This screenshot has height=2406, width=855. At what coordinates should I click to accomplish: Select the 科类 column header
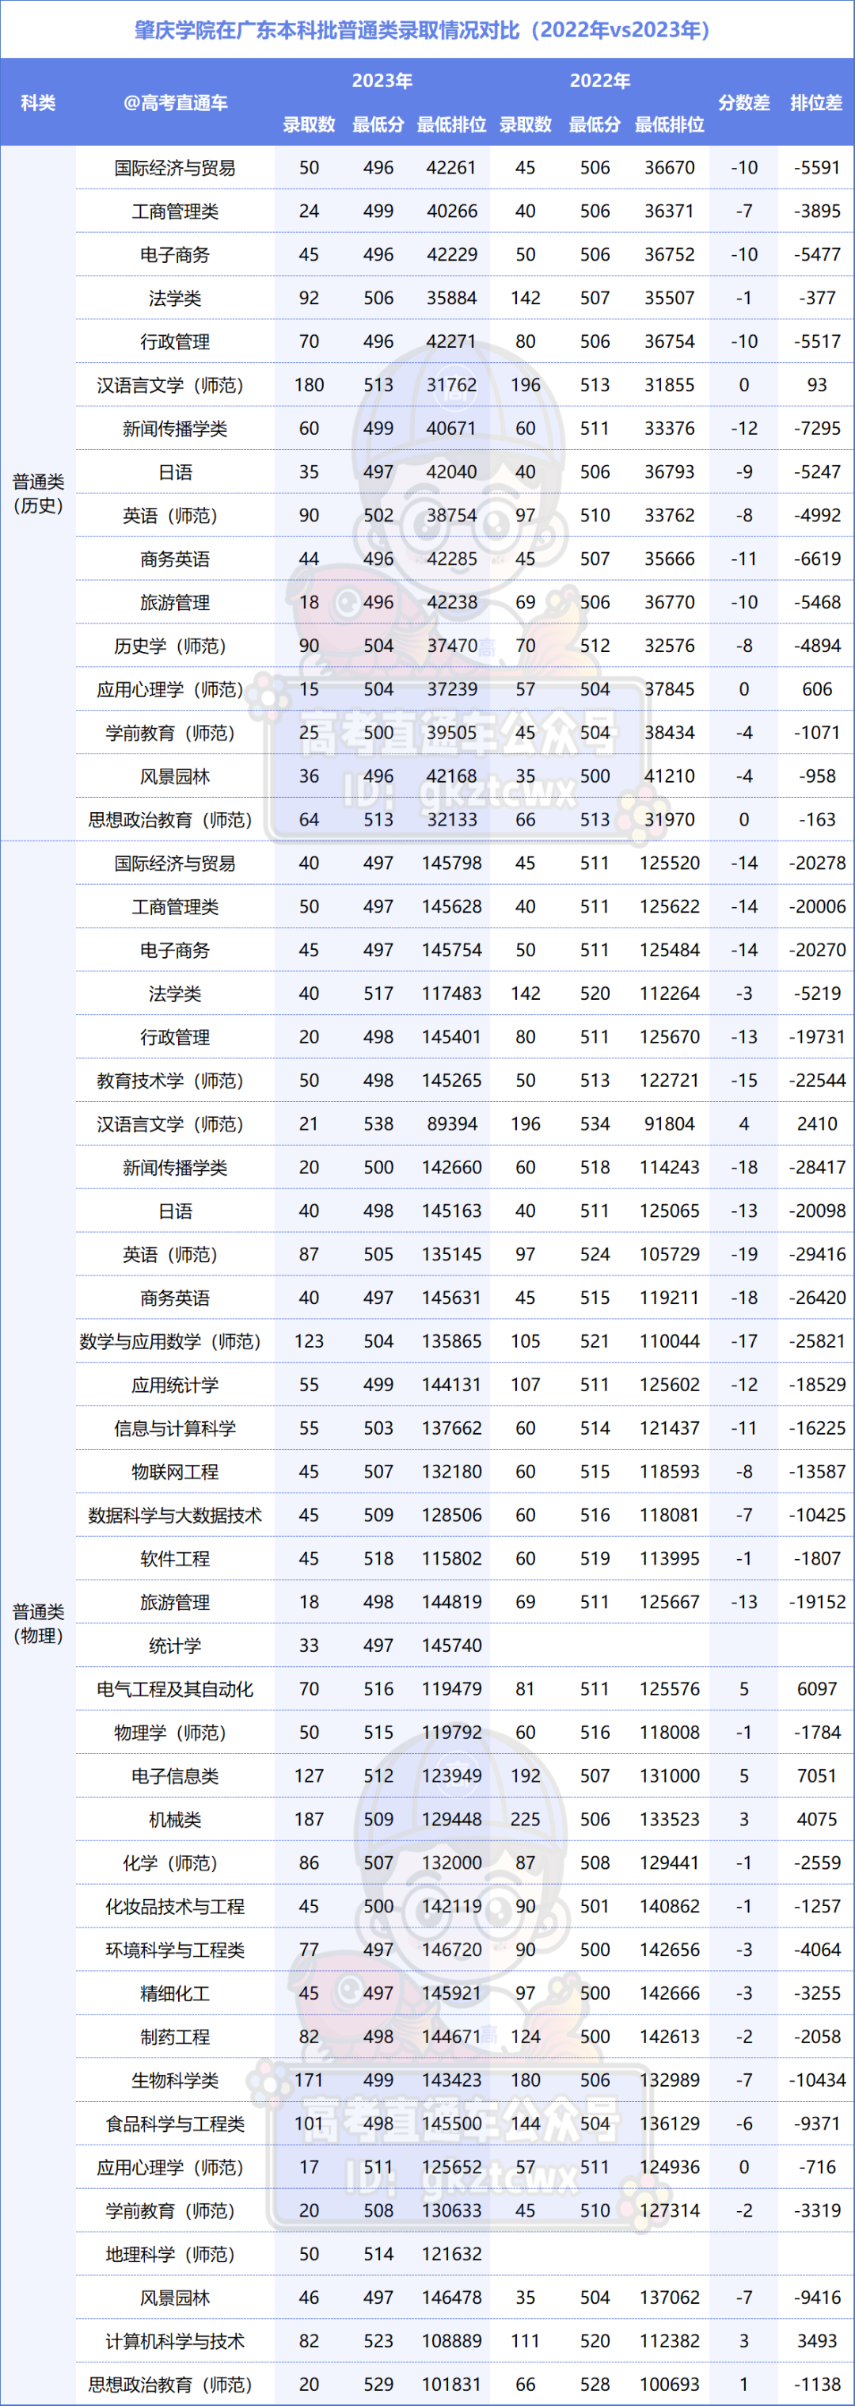[x=38, y=103]
